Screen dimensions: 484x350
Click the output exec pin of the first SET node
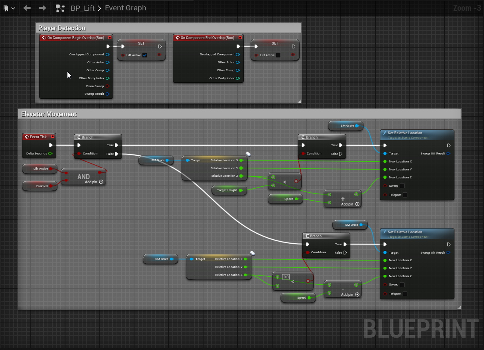pos(160,46)
